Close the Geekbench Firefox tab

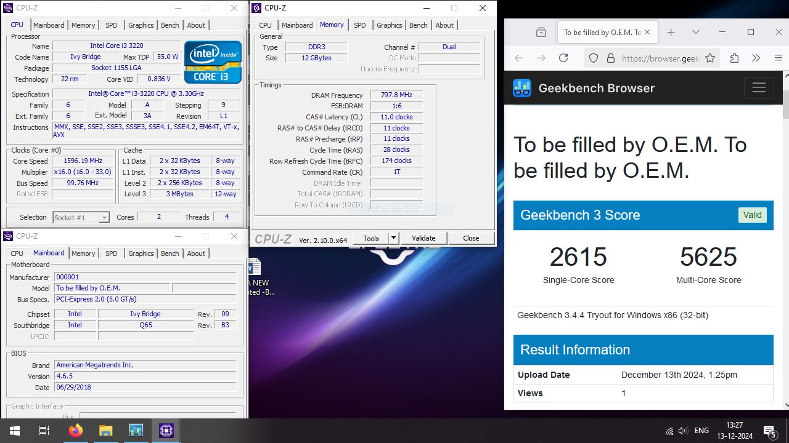pos(647,32)
